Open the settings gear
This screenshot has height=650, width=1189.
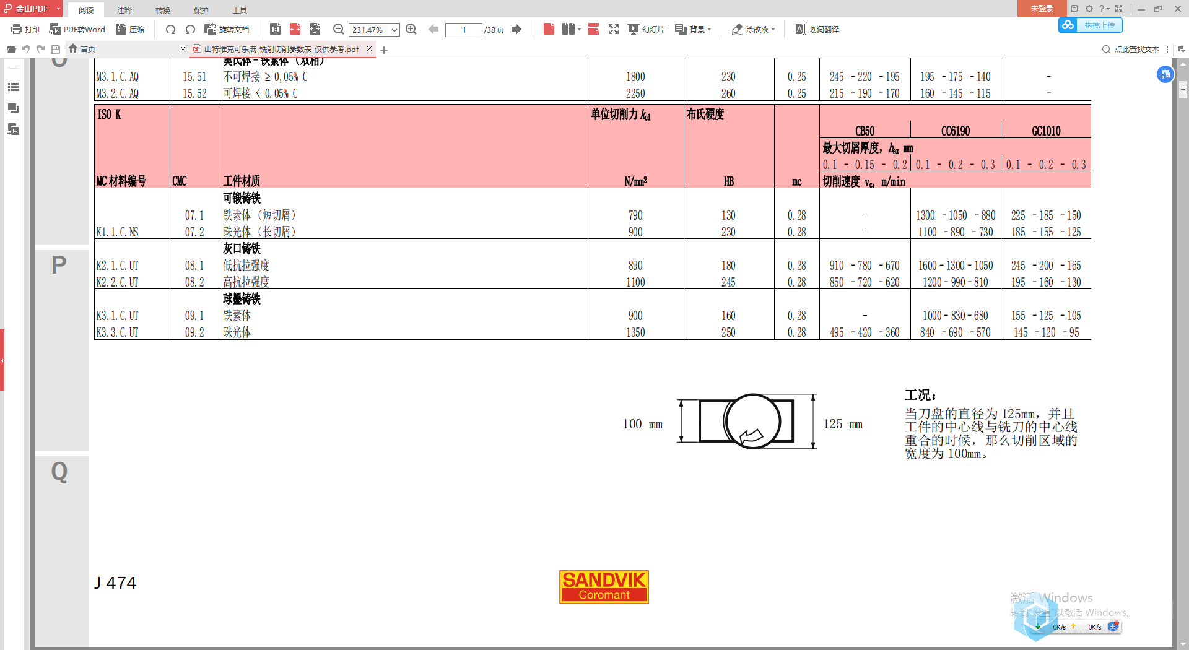[1089, 9]
